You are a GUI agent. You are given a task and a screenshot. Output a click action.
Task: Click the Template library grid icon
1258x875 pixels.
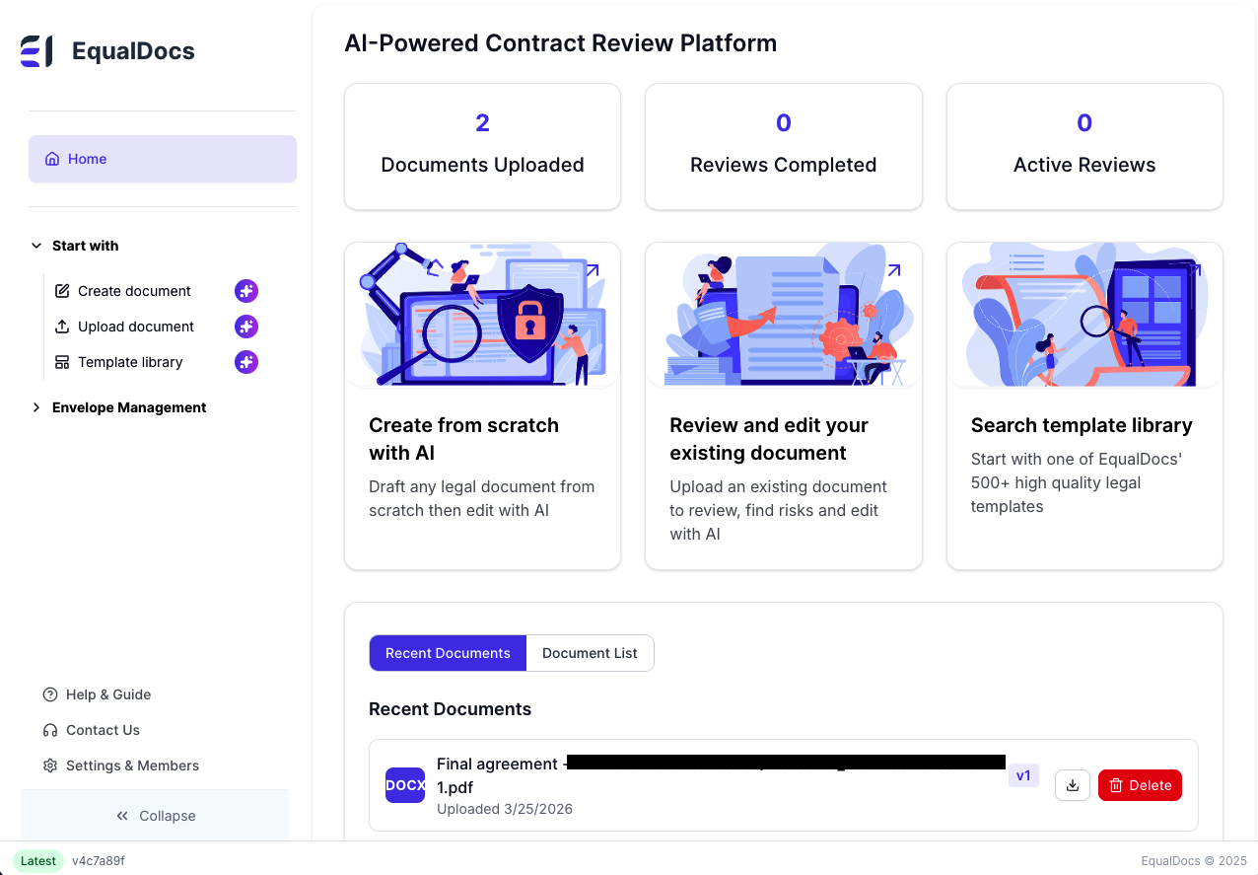click(61, 362)
